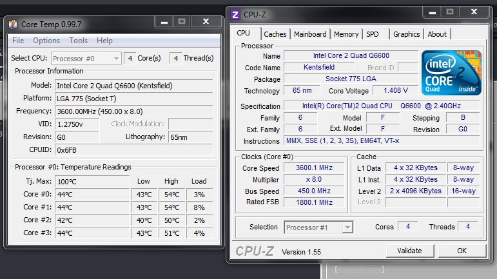Click the VID value 1.2750v
The height and width of the screenshot is (279, 497).
tap(77, 124)
